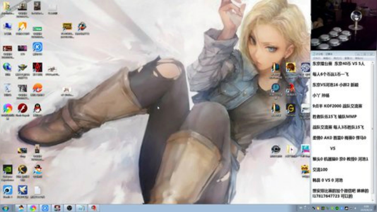The image size is (377, 212).
Task: Open the pirate hat penguin desktop shortcut
Action: pyautogui.click(x=38, y=169)
